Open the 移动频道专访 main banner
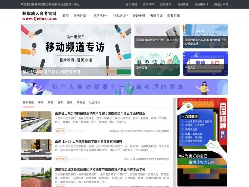 tap(76, 50)
